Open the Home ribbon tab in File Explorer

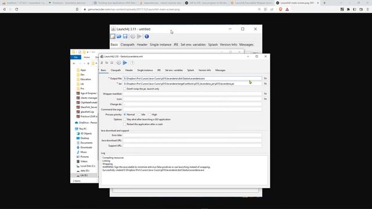[87, 57]
